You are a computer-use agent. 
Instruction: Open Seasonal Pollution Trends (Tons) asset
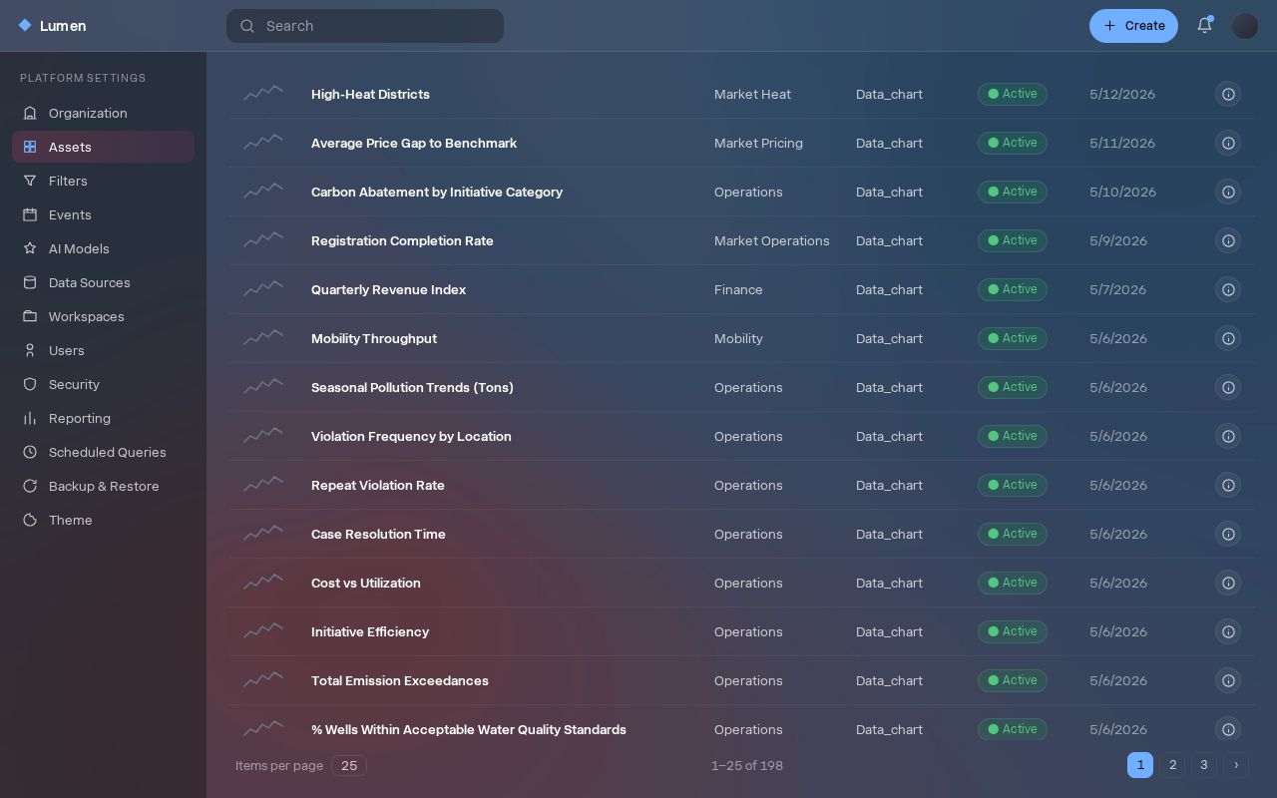pyautogui.click(x=412, y=387)
